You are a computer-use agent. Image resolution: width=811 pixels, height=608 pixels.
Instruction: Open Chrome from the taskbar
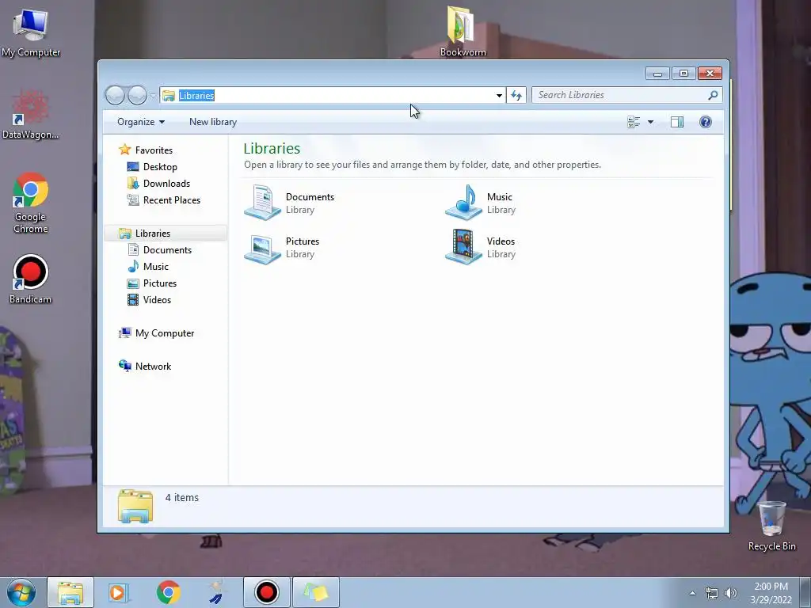(x=168, y=592)
